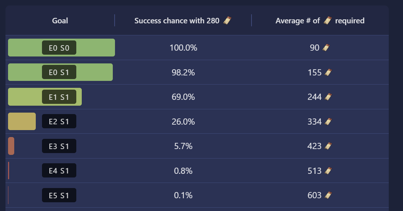Viewport: 403px width, 211px height.
Task: Click the ticket icon next to 244
Action: (328, 97)
